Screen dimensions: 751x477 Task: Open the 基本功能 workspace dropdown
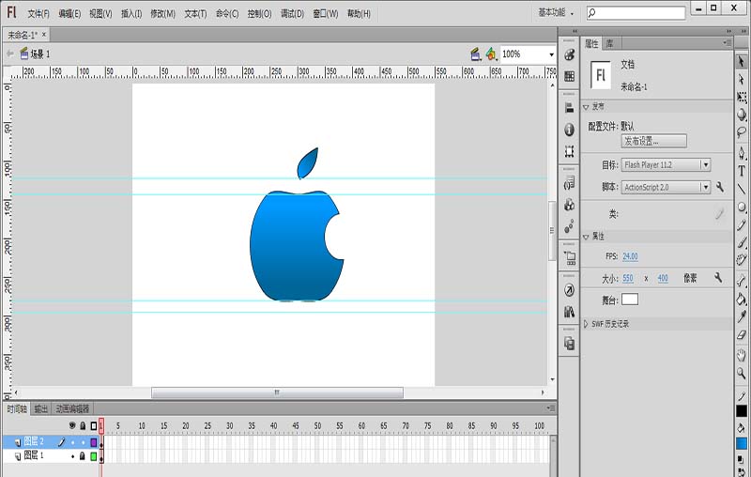pos(556,13)
